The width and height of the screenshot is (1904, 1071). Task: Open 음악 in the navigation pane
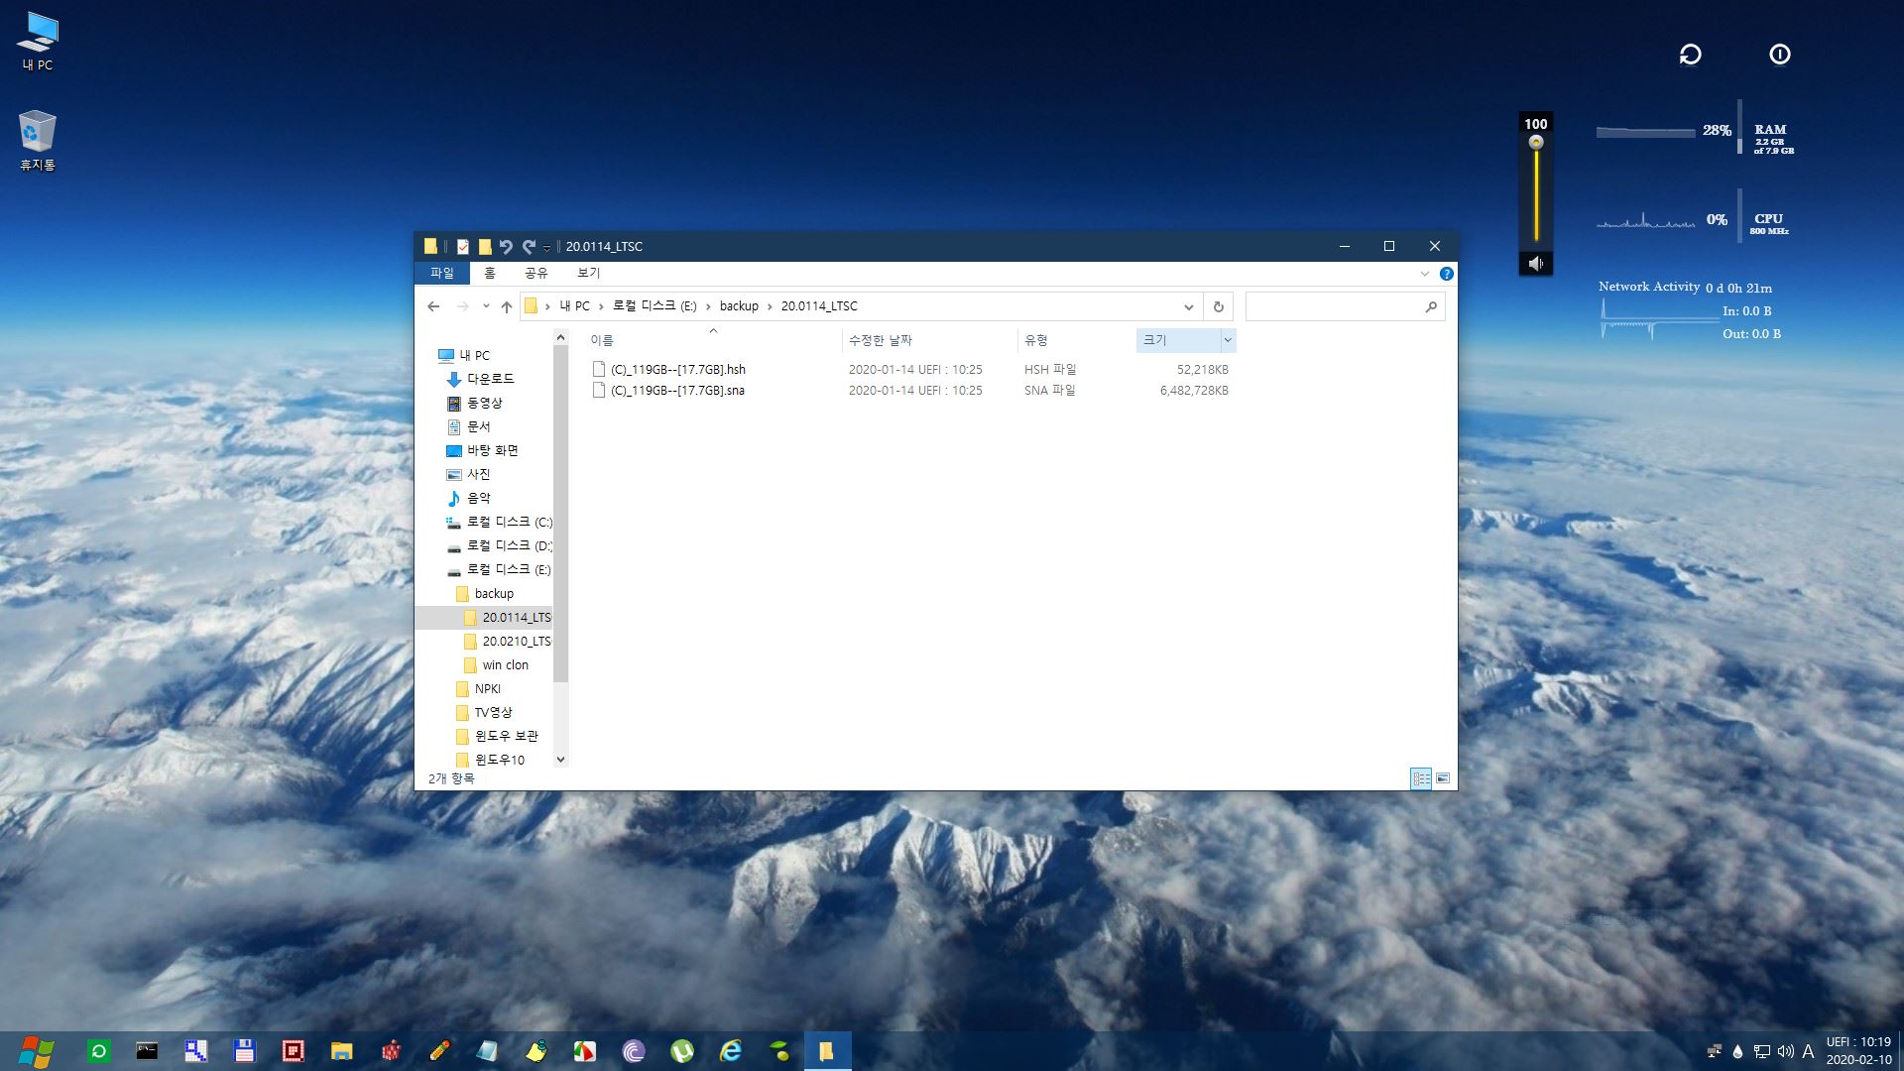478,498
